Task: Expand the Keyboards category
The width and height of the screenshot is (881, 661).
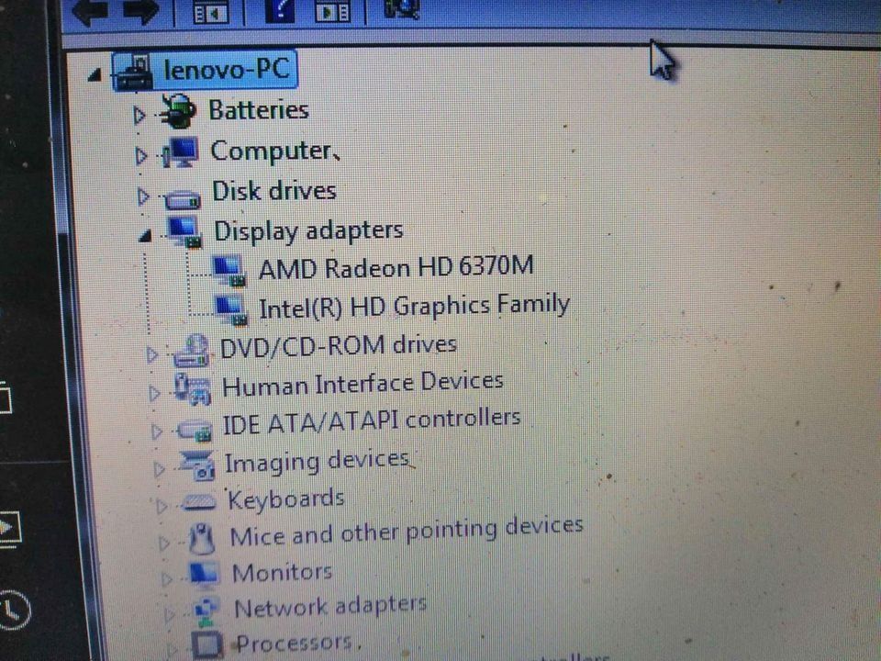Action: 162,507
